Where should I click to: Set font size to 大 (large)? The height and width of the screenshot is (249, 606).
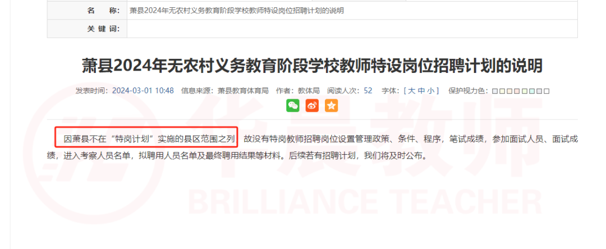coord(412,91)
